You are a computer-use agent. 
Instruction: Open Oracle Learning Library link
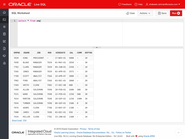[64, 132]
